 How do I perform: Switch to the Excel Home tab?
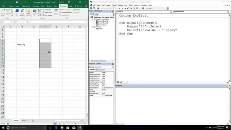(10, 6)
